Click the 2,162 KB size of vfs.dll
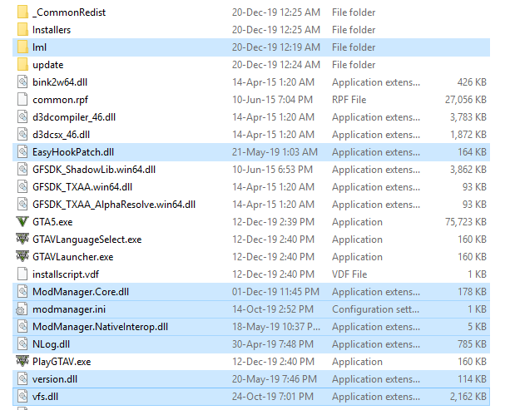510x410 pixels. (x=468, y=397)
